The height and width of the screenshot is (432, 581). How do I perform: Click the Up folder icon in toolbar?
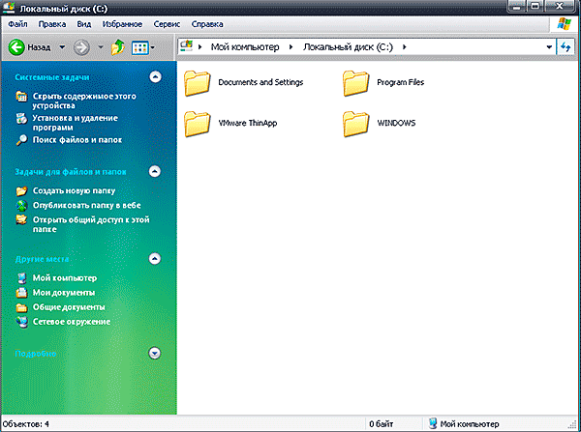118,46
